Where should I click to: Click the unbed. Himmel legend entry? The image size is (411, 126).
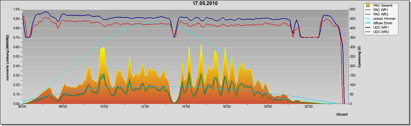pos(381,19)
